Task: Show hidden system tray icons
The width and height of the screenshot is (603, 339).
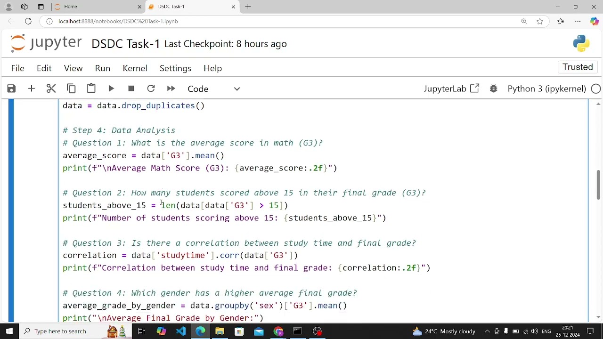Action: (487, 331)
